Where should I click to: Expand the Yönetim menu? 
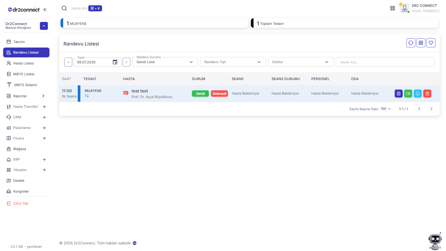pos(26,170)
